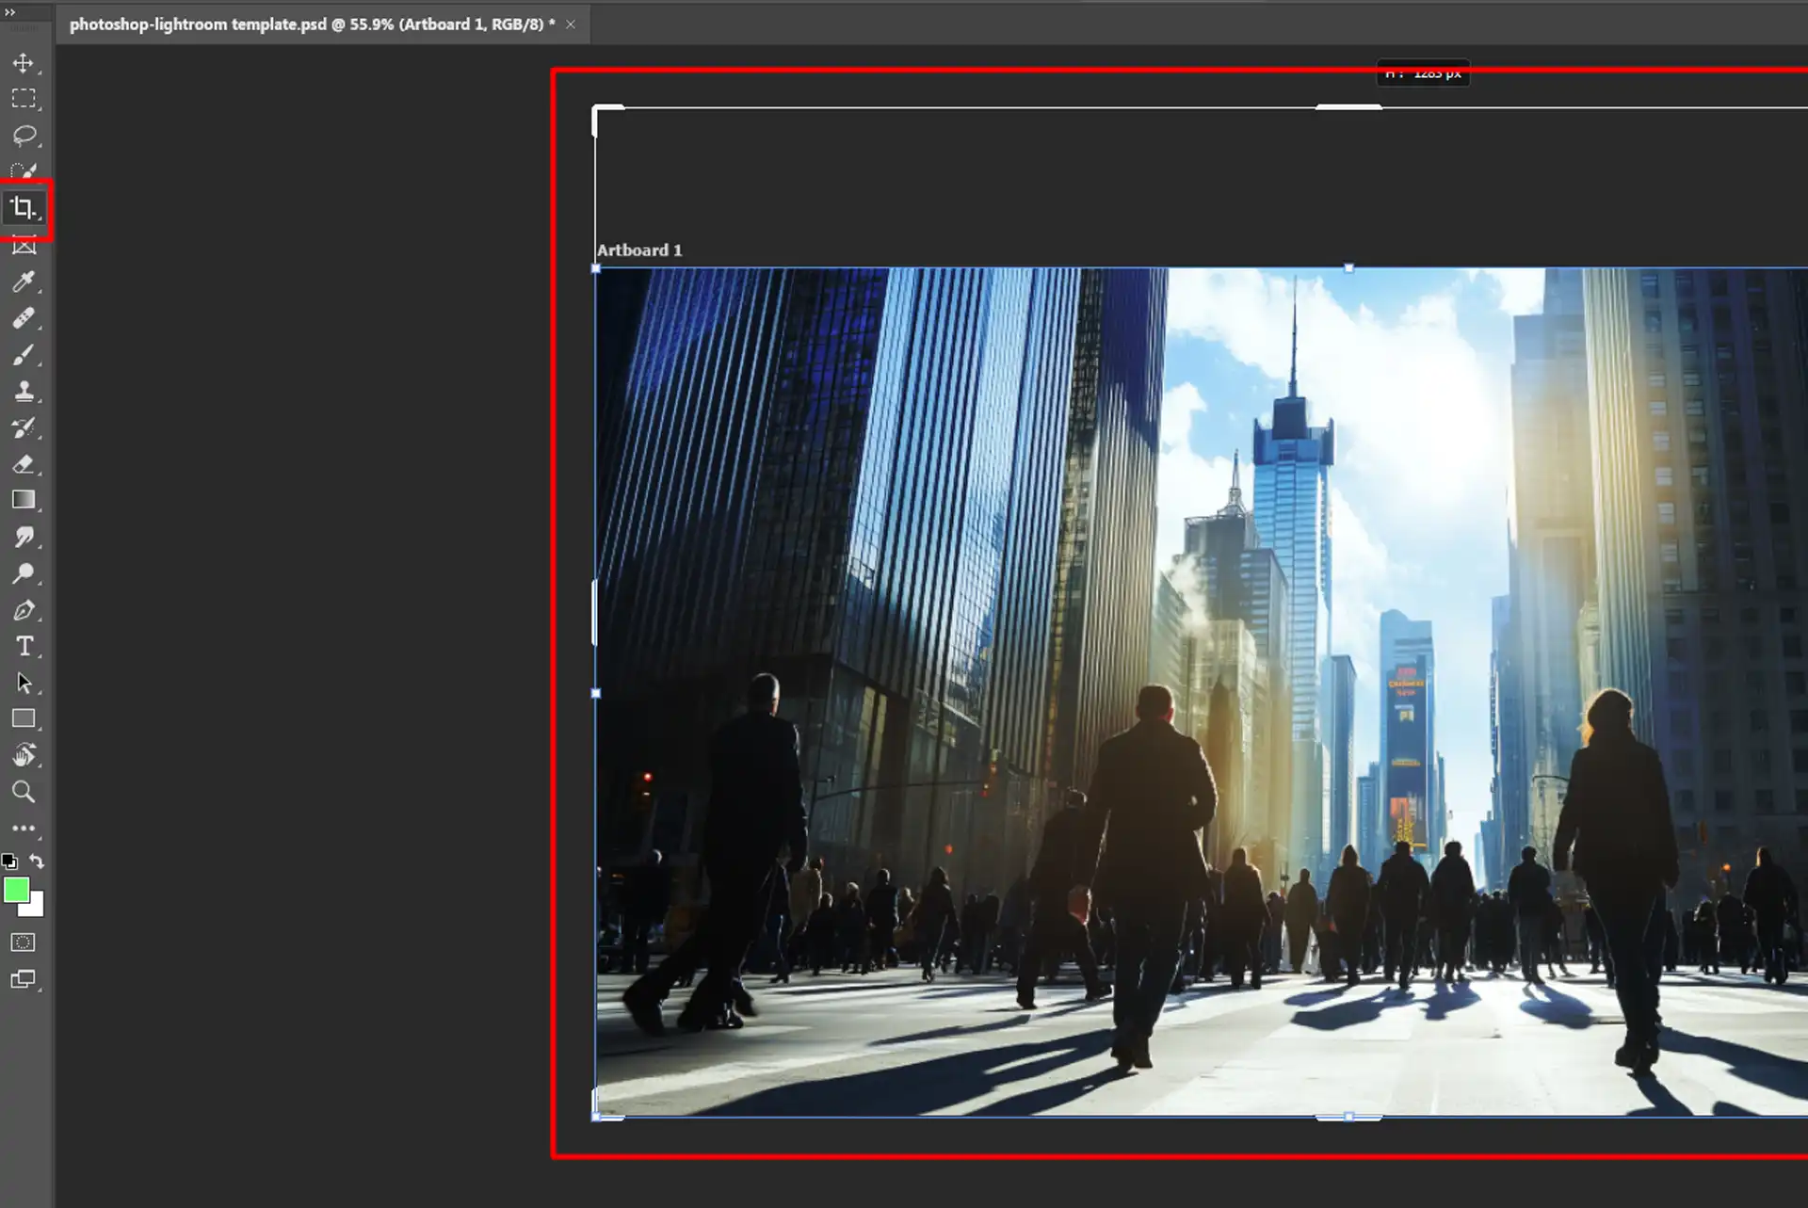The width and height of the screenshot is (1808, 1208).
Task: Select the Brush tool
Action: 24,355
